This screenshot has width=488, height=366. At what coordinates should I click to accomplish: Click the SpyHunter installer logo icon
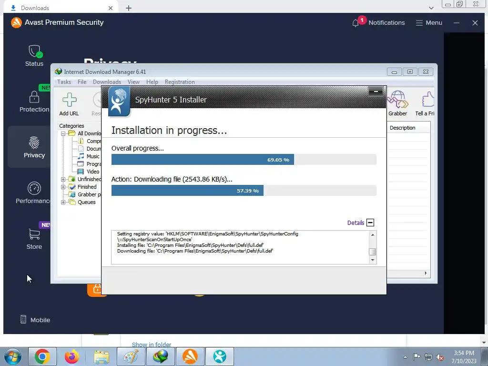(119, 102)
